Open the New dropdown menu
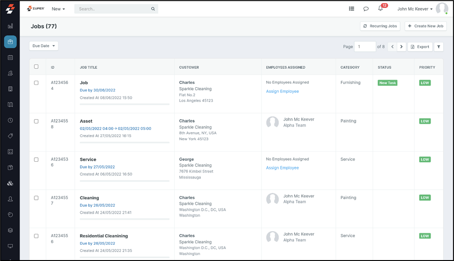The width and height of the screenshot is (454, 261). click(58, 9)
